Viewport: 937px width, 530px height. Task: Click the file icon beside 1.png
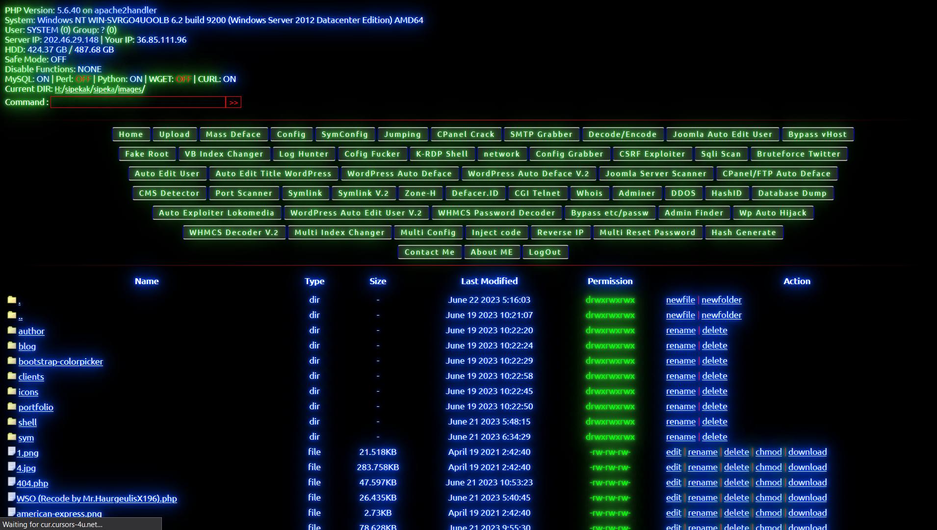(x=12, y=451)
